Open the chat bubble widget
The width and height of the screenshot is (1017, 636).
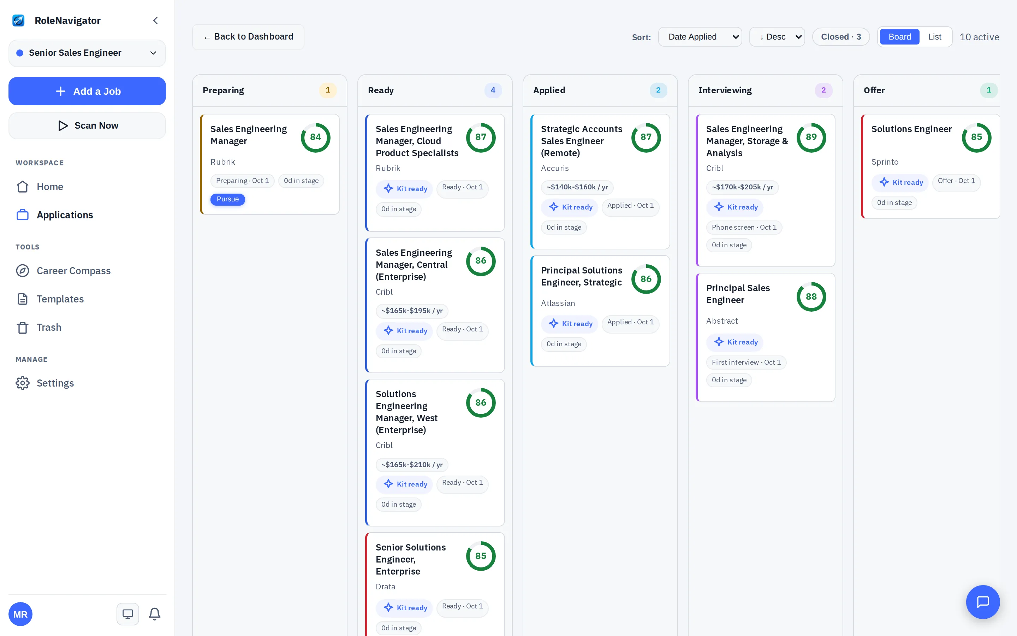point(983,602)
